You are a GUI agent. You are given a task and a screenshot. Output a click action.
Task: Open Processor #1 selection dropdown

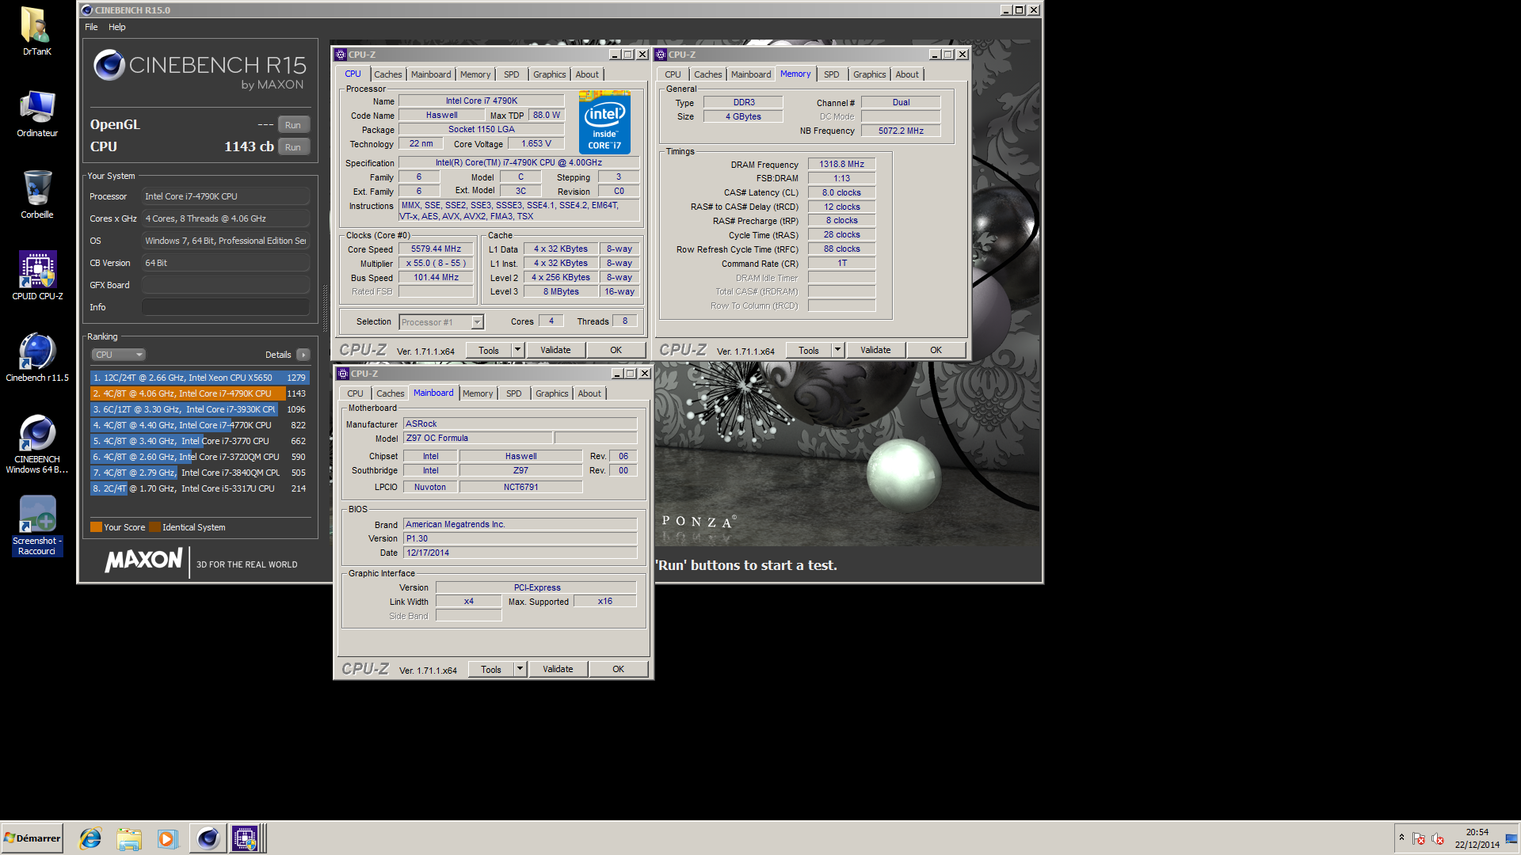441,322
